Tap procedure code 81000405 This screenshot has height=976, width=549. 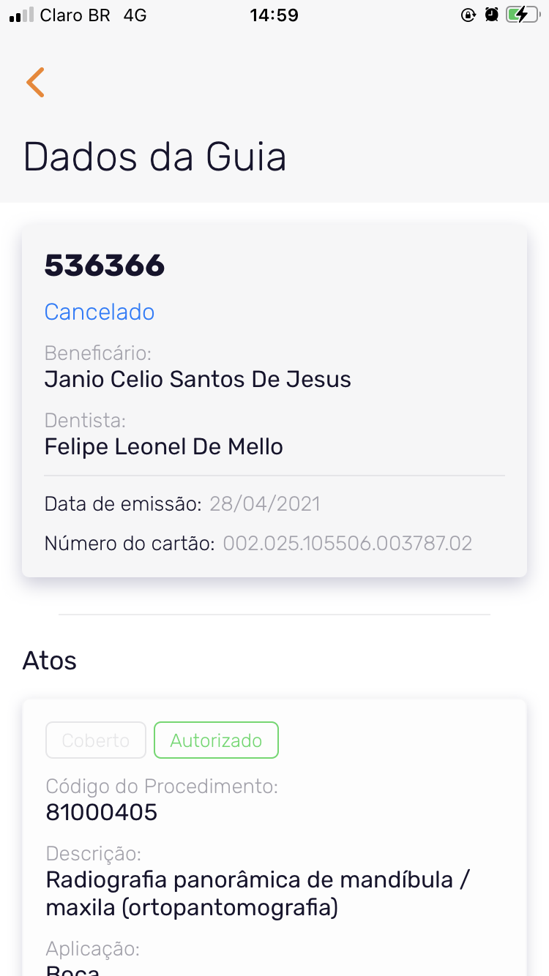coord(102,812)
